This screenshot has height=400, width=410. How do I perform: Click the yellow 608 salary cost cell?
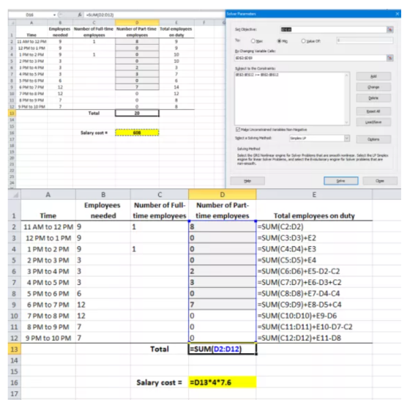pyautogui.click(x=137, y=133)
